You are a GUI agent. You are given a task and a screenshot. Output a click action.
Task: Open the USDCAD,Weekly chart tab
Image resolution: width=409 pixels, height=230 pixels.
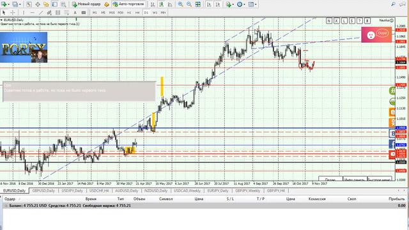pos(187,191)
